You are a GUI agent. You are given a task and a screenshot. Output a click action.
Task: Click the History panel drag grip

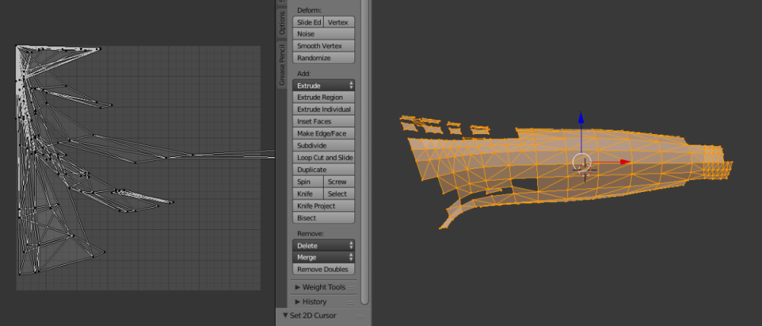click(351, 302)
